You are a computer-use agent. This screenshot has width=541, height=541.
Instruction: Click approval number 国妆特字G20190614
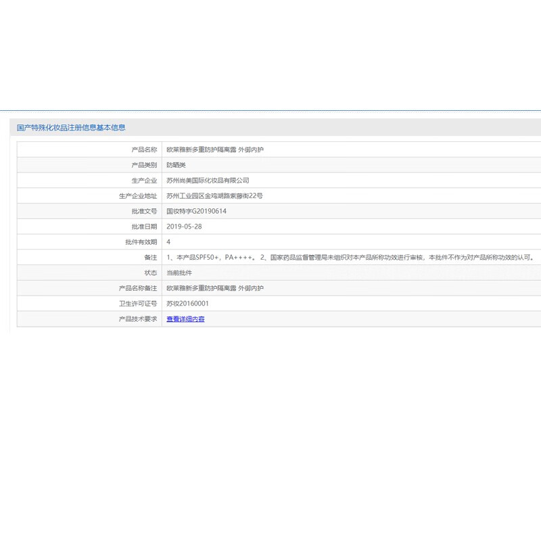point(196,211)
